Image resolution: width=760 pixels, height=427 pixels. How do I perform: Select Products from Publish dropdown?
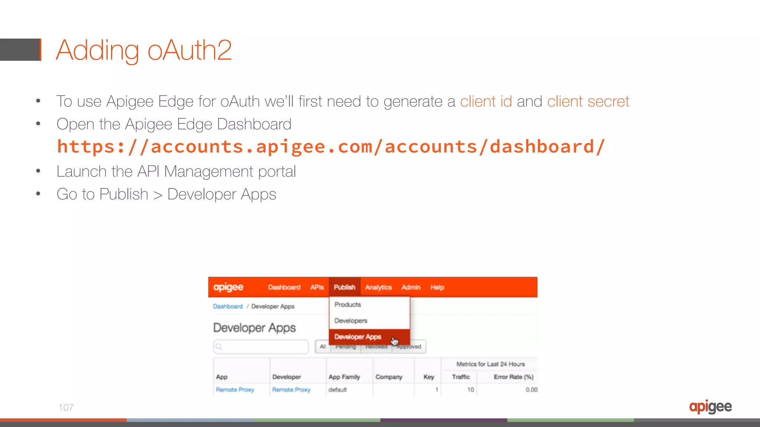(x=347, y=304)
